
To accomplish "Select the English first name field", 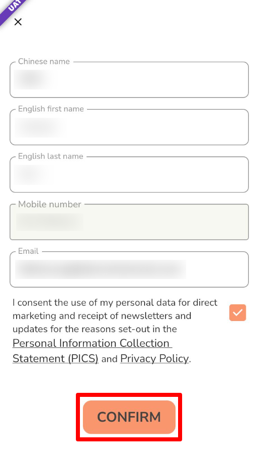I will (x=129, y=127).
